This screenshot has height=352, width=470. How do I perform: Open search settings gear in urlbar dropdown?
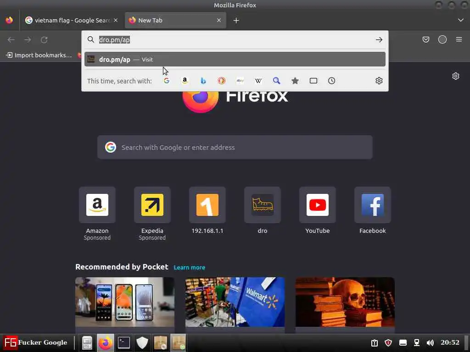tap(379, 81)
